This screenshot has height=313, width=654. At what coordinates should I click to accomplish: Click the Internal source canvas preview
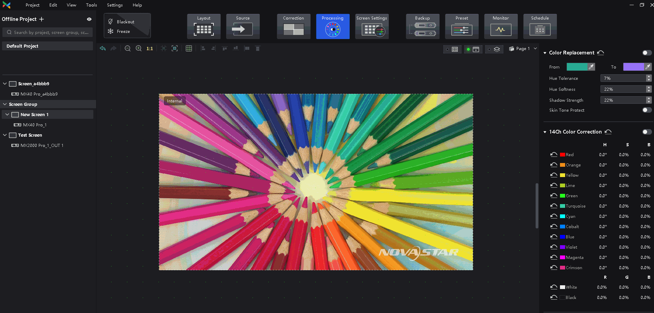pyautogui.click(x=316, y=182)
